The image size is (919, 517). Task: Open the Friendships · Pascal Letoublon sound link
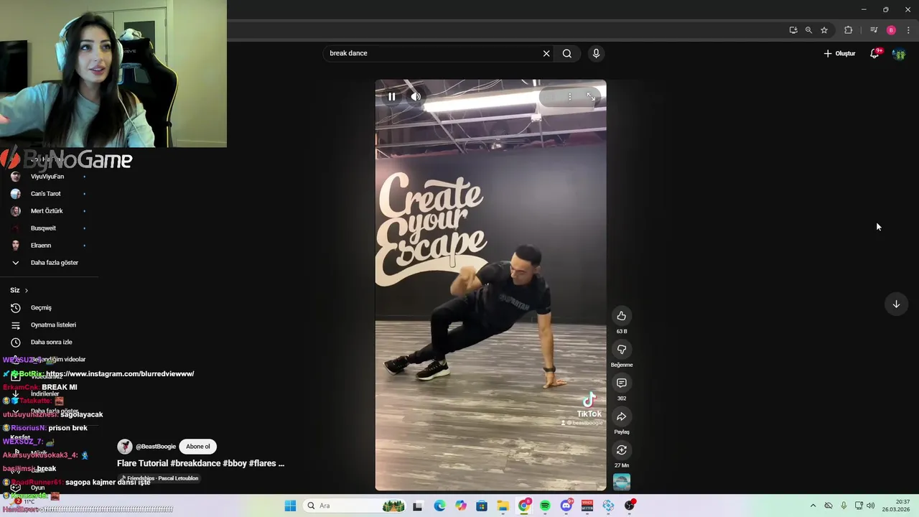tap(159, 478)
